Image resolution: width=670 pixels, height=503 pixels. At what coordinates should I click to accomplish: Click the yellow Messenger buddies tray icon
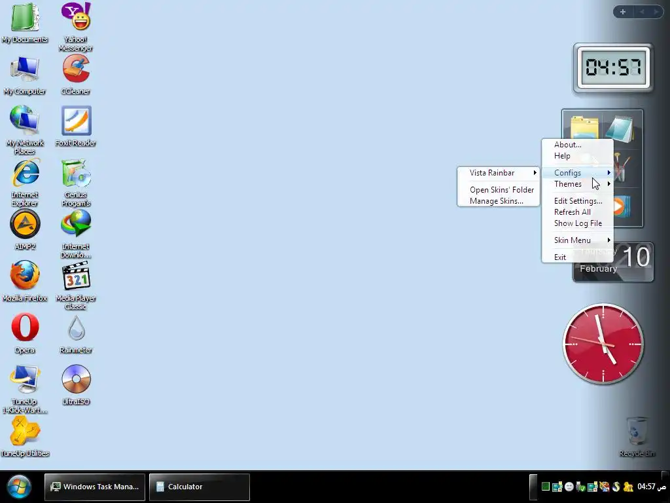click(627, 487)
